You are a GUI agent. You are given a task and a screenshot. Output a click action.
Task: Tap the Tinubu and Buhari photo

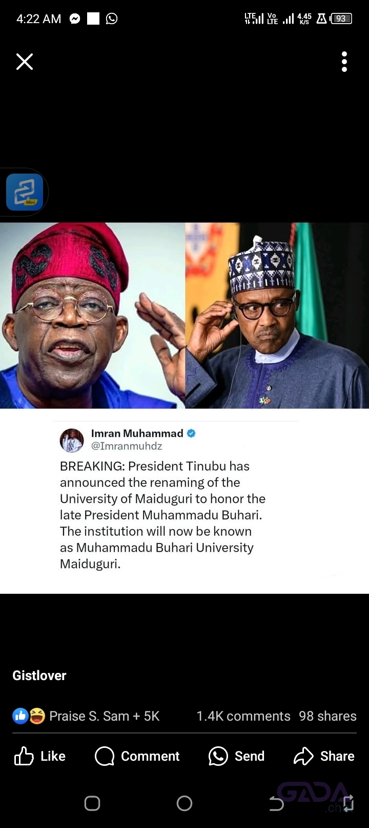pos(184,315)
